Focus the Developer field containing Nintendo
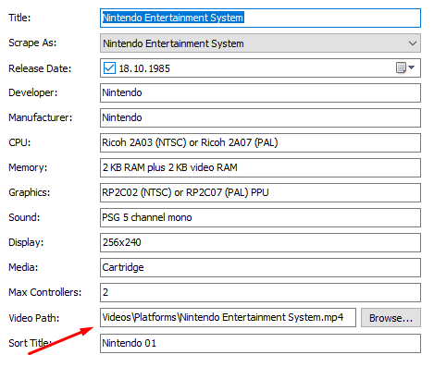 pos(260,92)
